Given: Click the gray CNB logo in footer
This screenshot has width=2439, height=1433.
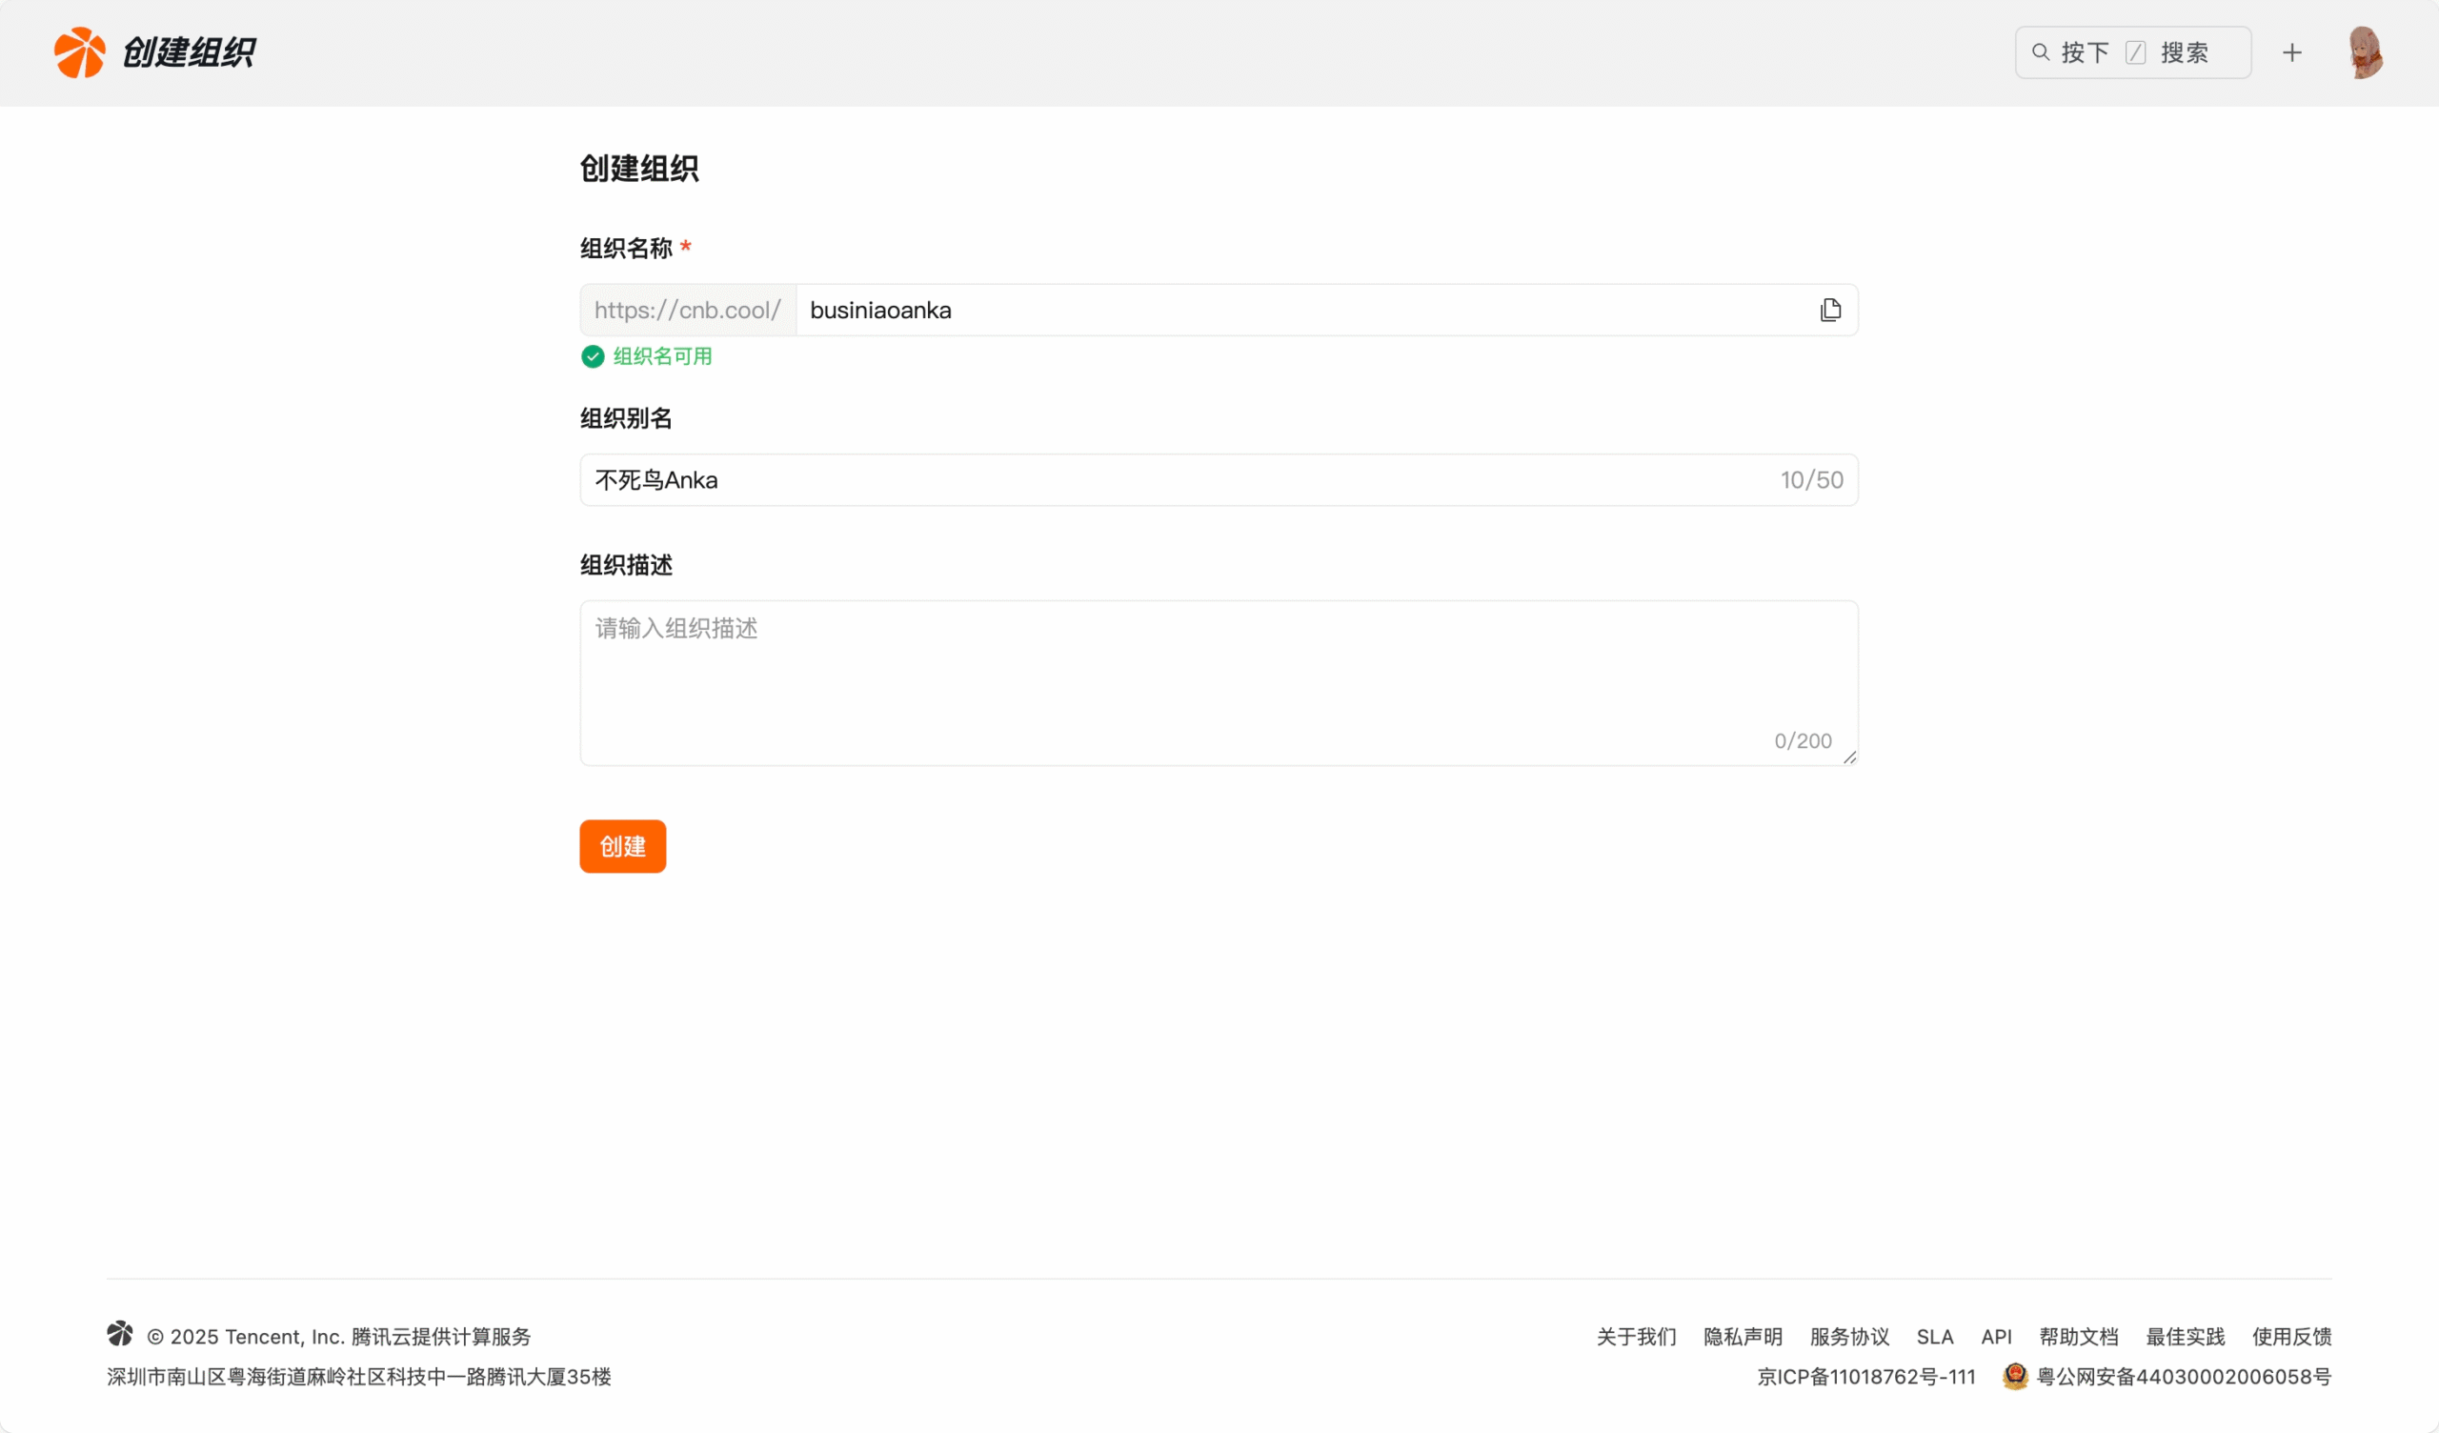Looking at the screenshot, I should (120, 1333).
